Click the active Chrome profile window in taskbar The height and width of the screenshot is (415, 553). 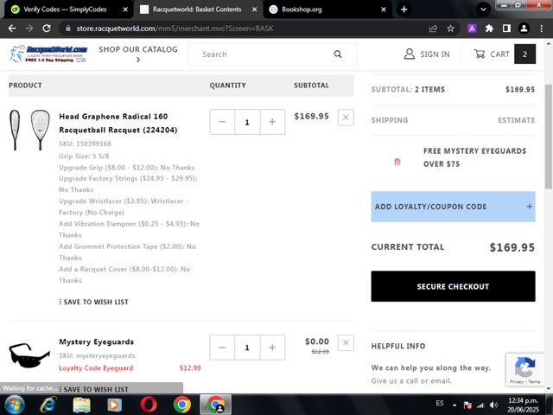tap(215, 405)
